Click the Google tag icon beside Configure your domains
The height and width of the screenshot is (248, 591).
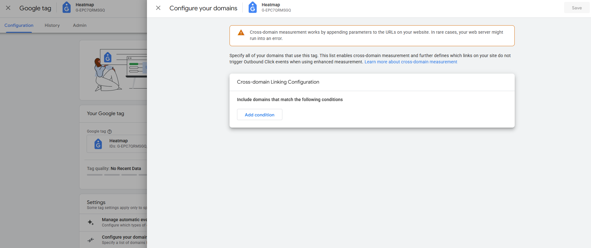pos(253,7)
